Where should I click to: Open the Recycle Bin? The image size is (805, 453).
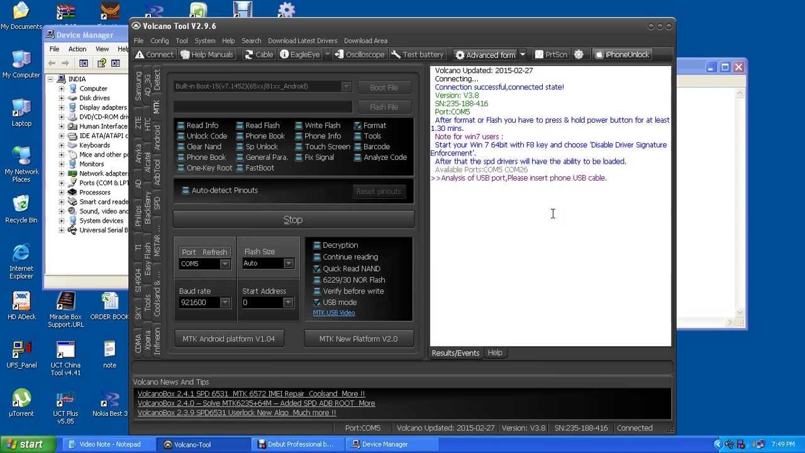click(x=21, y=209)
